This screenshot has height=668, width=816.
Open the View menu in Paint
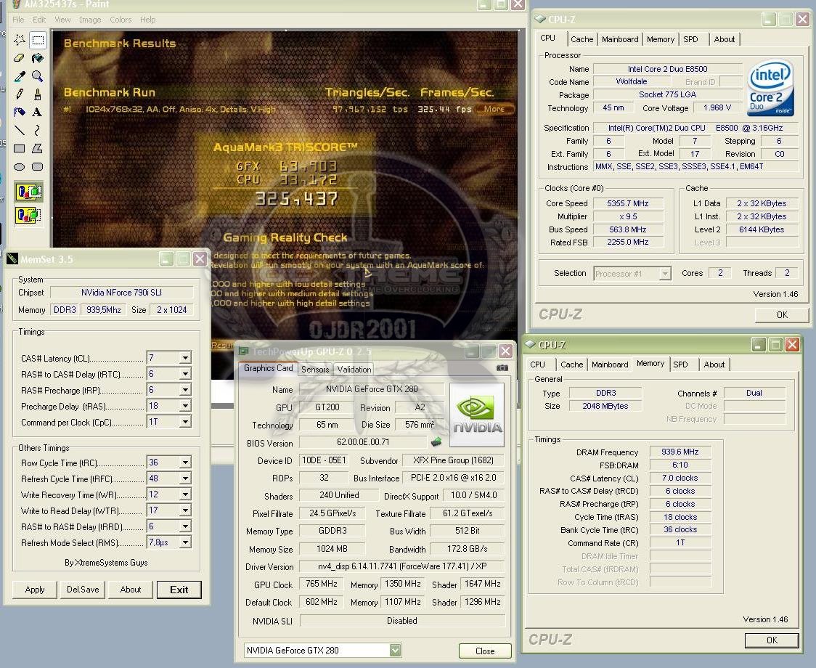62,20
